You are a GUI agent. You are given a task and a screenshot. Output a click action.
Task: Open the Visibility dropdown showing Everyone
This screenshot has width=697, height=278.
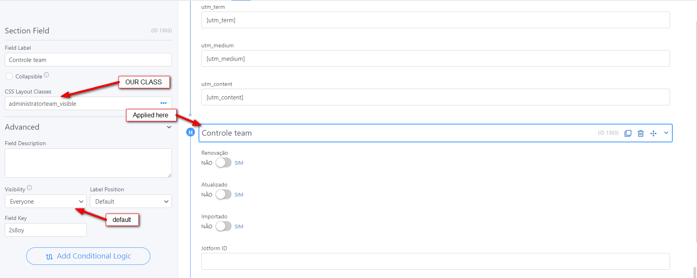[x=46, y=201]
